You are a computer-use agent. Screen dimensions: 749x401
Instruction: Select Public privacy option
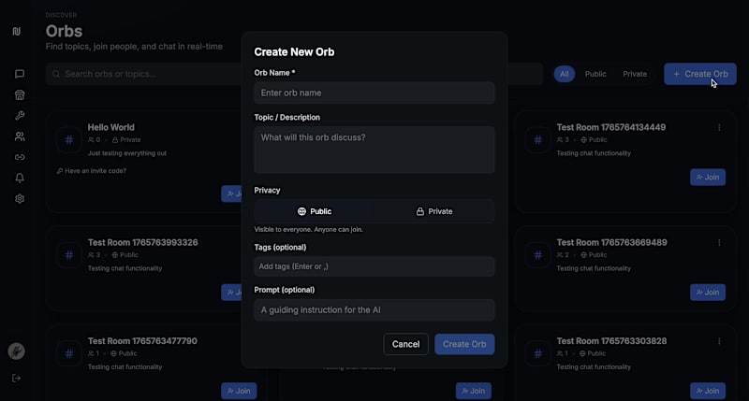(315, 211)
